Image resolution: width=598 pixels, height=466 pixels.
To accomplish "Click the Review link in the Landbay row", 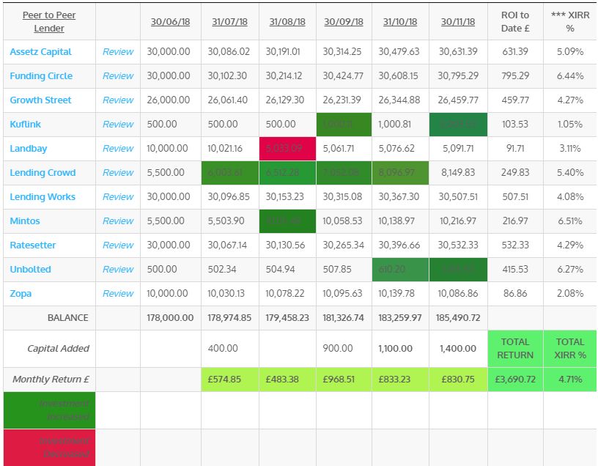I will coord(118,149).
